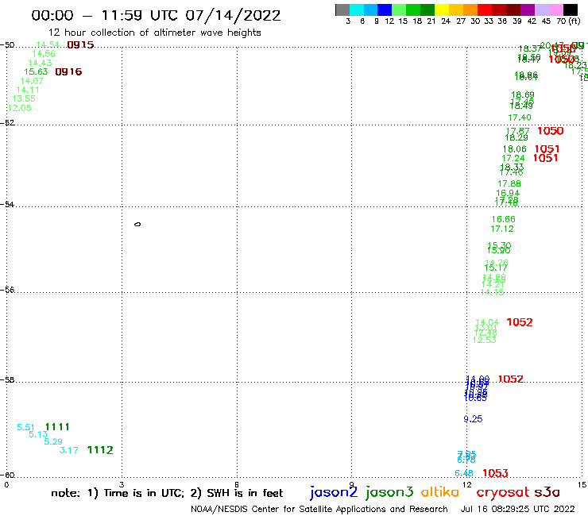Click the '12.05' wave height value
Screen dimensions: 588x516
point(20,108)
